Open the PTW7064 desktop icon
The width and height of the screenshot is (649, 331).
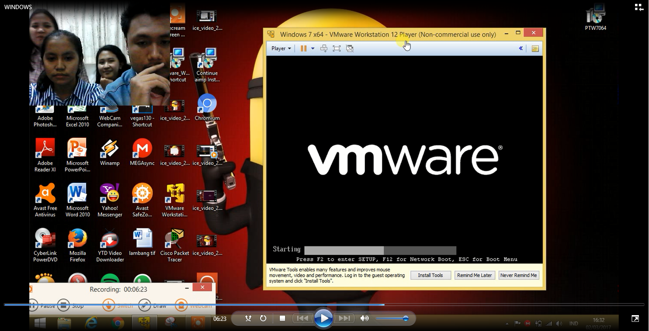[596, 17]
